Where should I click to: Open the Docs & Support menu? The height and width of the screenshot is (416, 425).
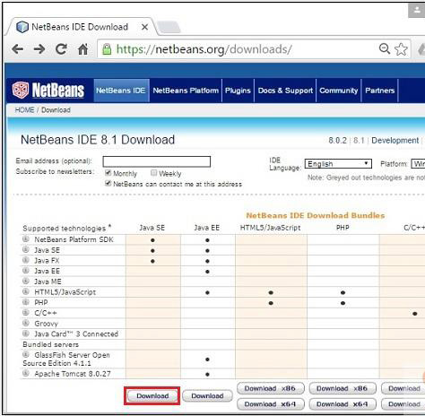click(285, 91)
